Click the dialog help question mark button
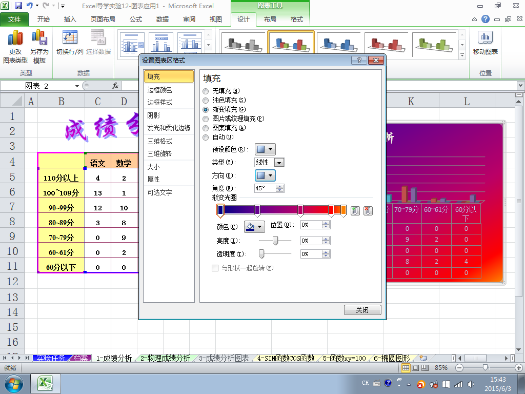 click(359, 61)
